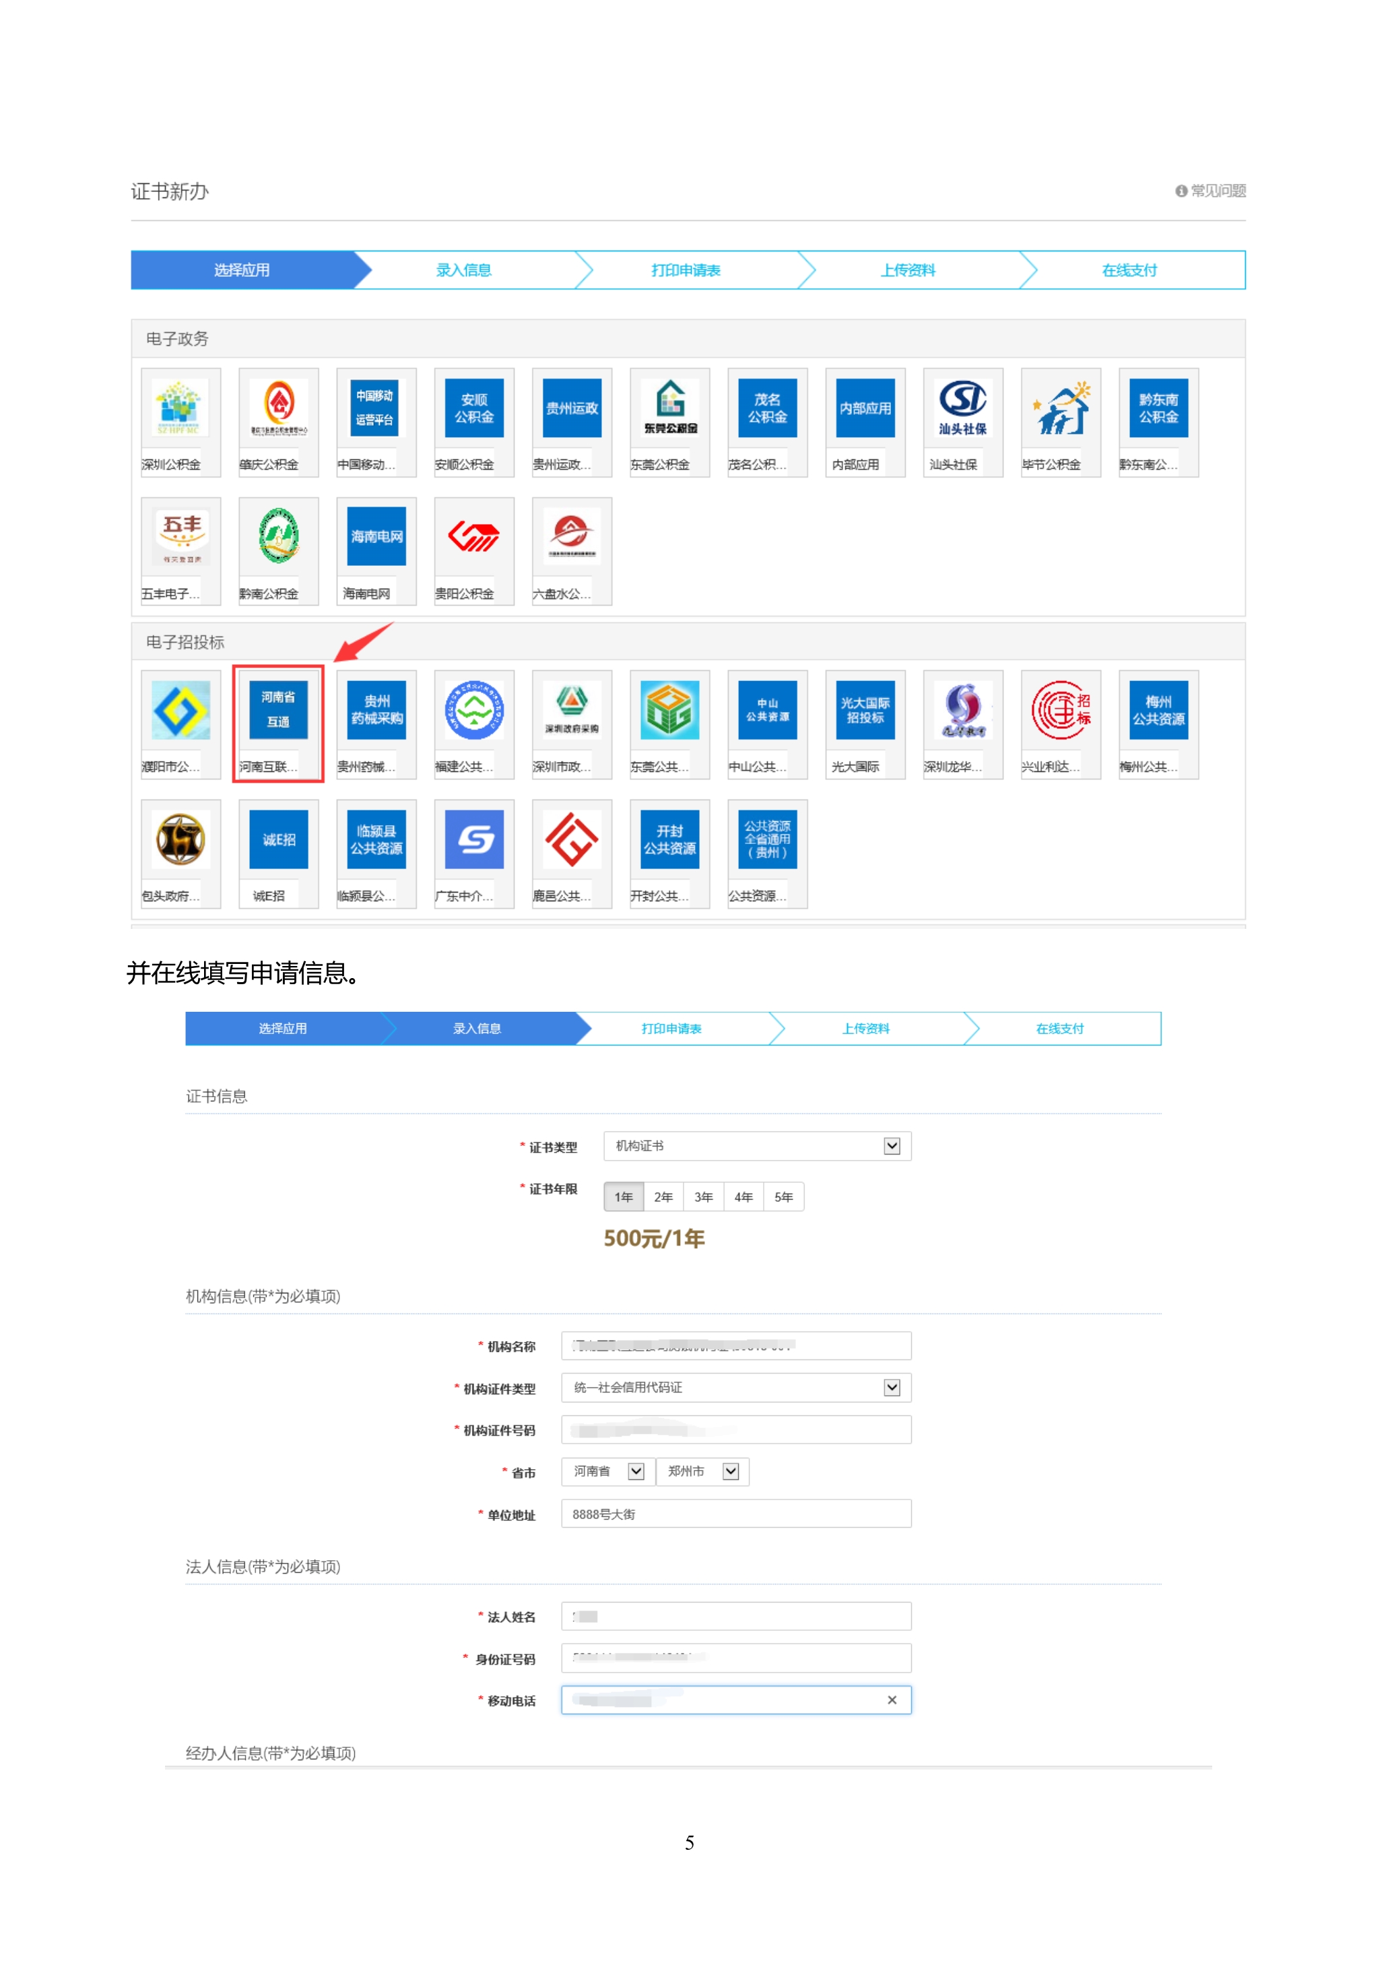Jump to 在线支付 step in upper bar
This screenshot has width=1392, height=1969.
pyautogui.click(x=1130, y=270)
